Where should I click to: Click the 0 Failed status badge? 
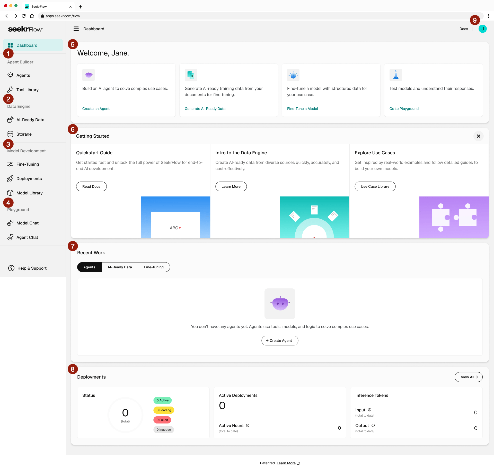pos(162,420)
